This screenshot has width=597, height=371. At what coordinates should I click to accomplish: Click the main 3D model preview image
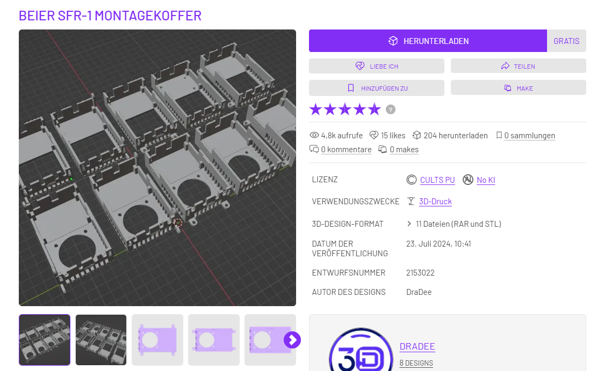(157, 168)
